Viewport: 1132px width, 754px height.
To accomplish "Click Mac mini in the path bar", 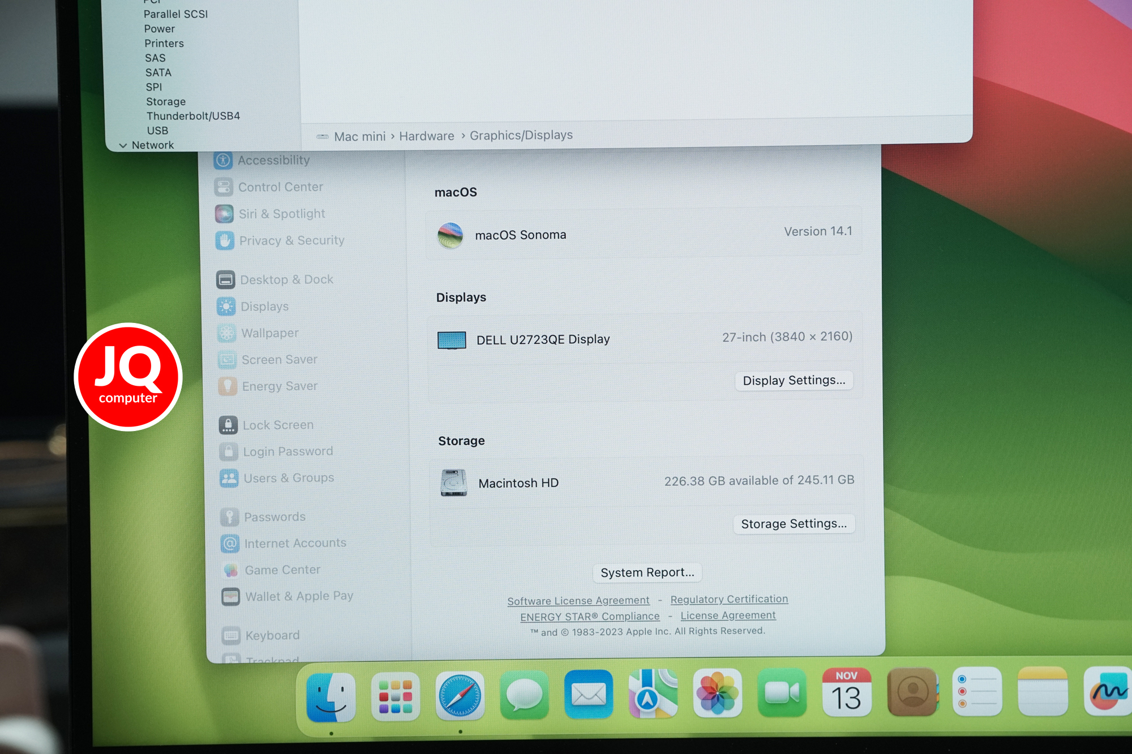I will click(x=359, y=137).
